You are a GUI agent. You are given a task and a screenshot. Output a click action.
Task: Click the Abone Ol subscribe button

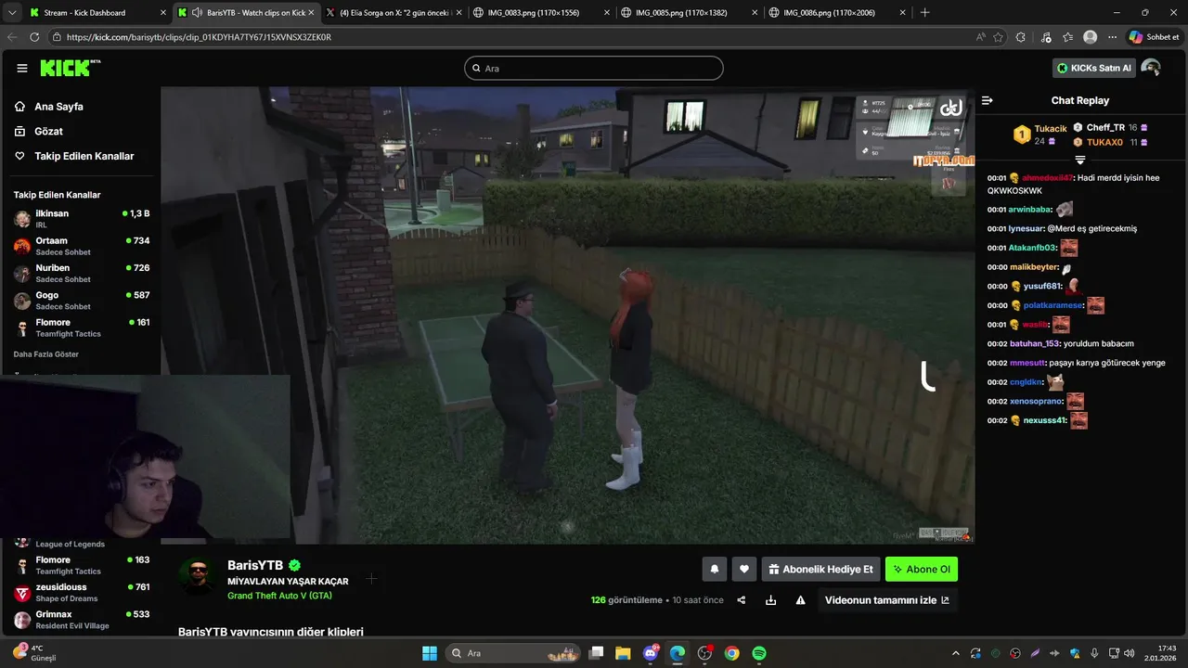922,569
